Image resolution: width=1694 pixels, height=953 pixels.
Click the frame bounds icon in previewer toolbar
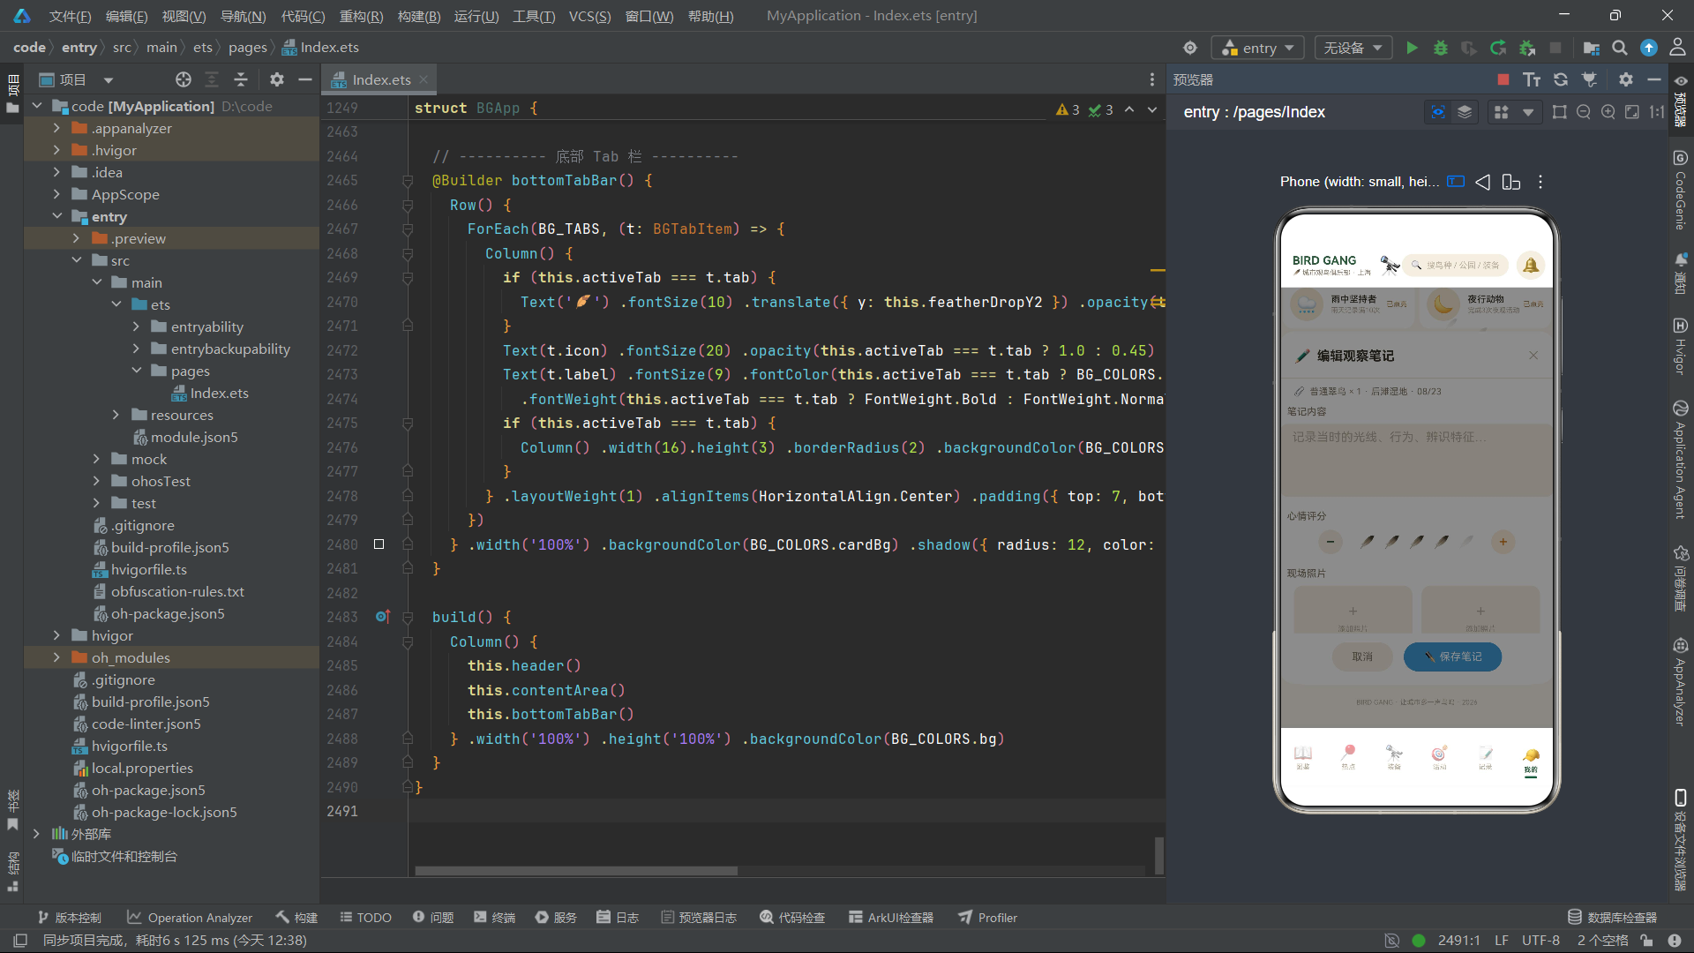point(1559,112)
